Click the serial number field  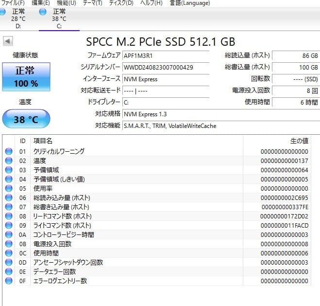pos(165,67)
